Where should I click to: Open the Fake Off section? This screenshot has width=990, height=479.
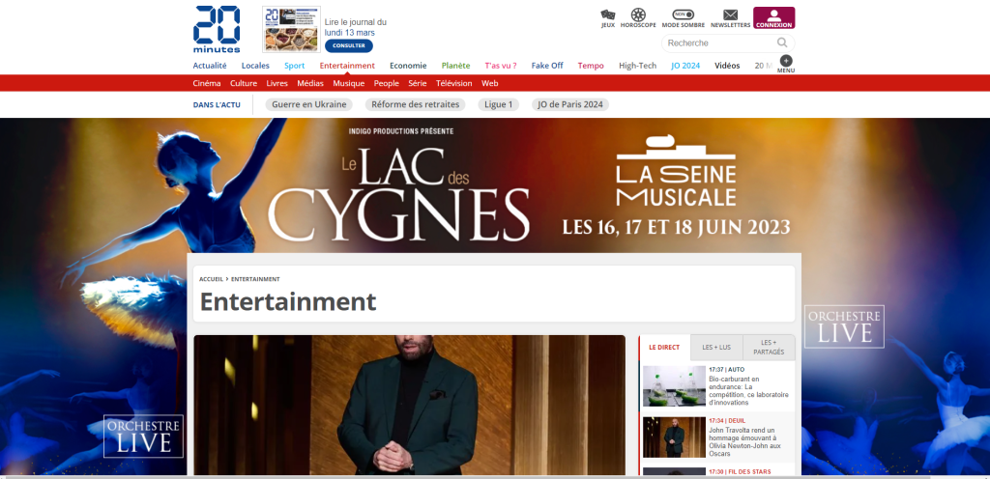pos(547,66)
